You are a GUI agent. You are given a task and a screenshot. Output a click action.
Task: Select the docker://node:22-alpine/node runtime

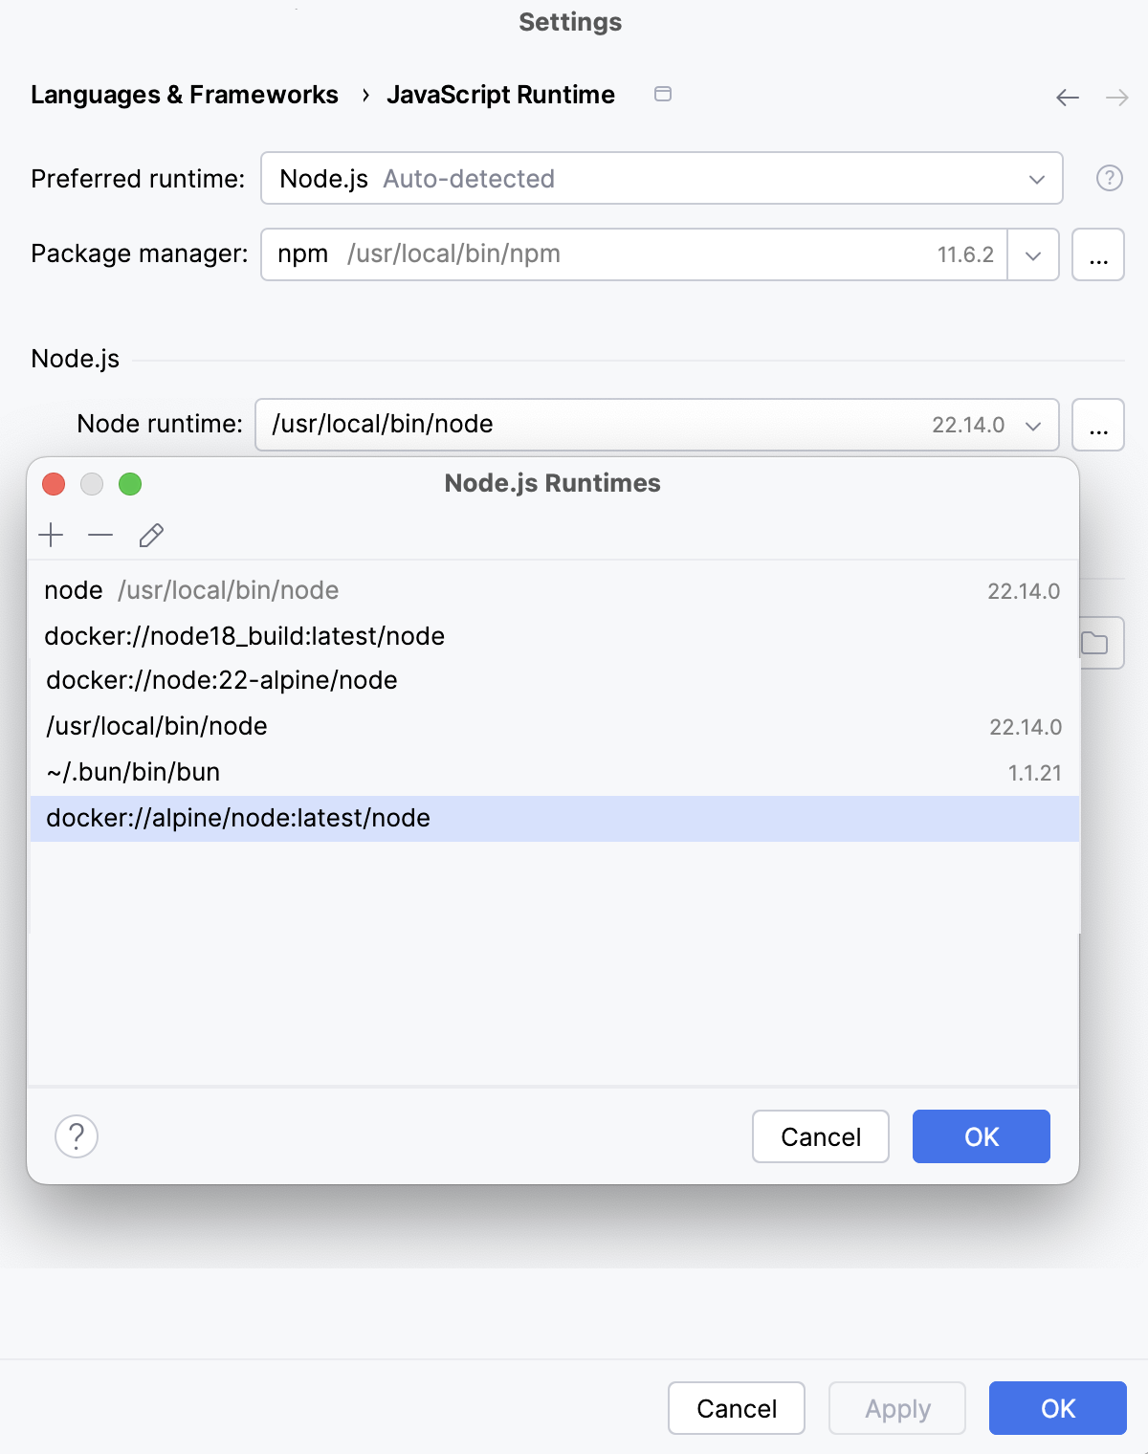pos(222,680)
